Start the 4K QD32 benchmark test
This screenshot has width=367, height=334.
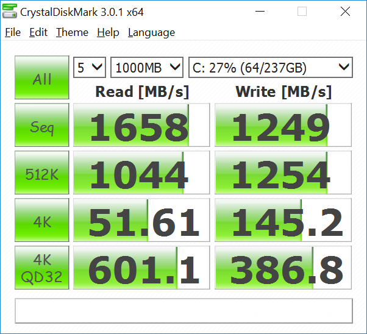point(42,268)
